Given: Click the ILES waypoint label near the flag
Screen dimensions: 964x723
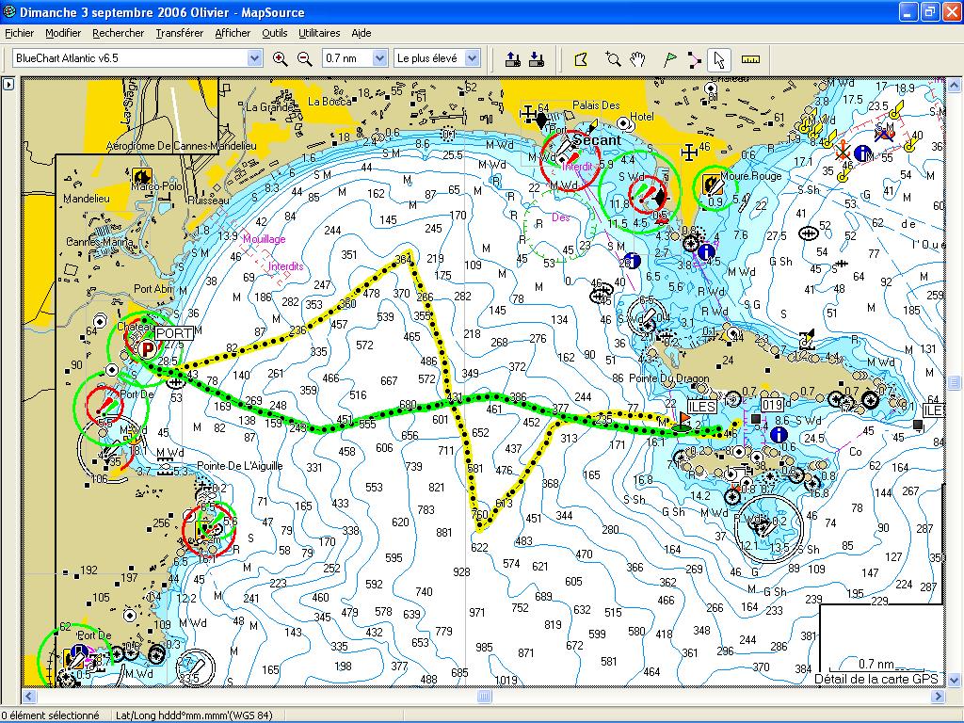Looking at the screenshot, I should (701, 407).
